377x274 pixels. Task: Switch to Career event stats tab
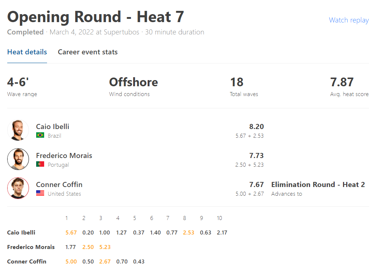88,52
